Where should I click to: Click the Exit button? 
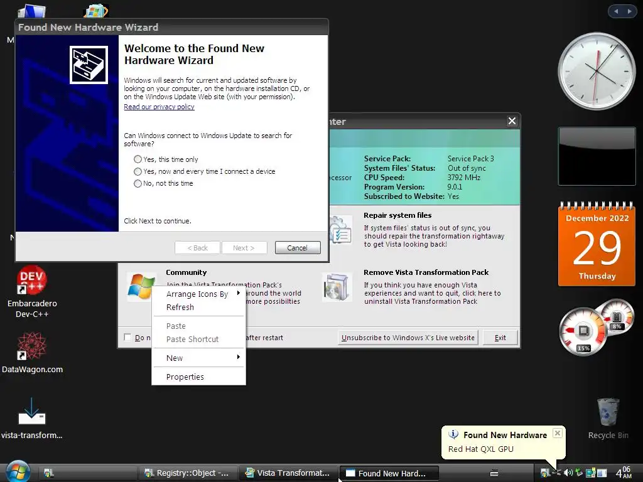tap(500, 337)
